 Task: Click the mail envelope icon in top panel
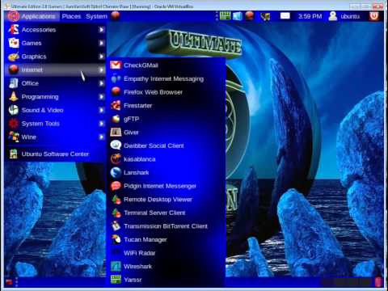pos(285,16)
